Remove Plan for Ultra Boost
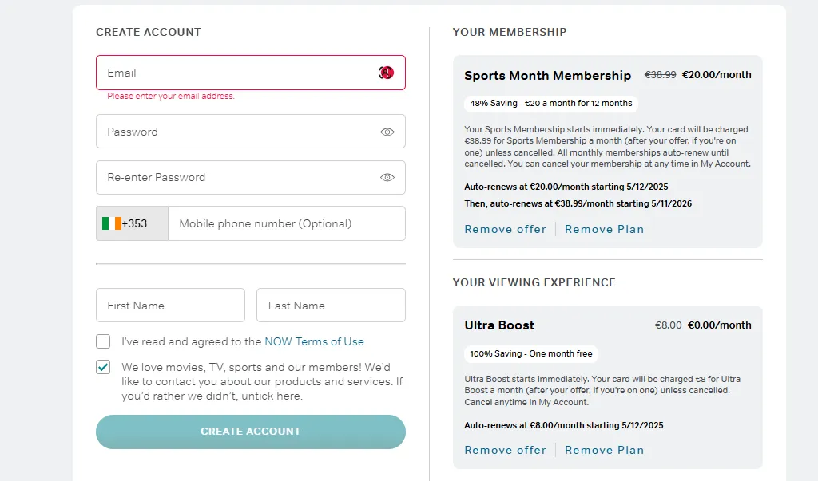 pyautogui.click(x=604, y=450)
